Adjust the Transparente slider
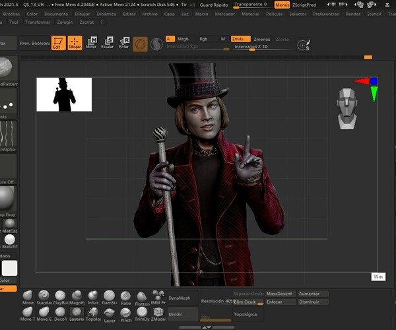Screen dimensions: 396x330 pyautogui.click(x=253, y=5)
